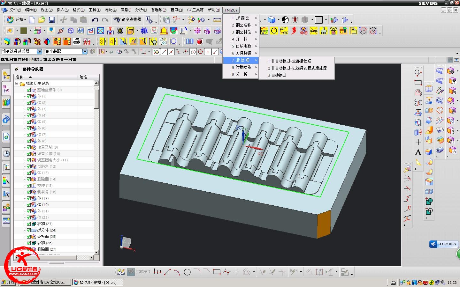Click the line tool in bottom sketch toolbar
Image resolution: width=460 pixels, height=287 pixels.
[167, 272]
